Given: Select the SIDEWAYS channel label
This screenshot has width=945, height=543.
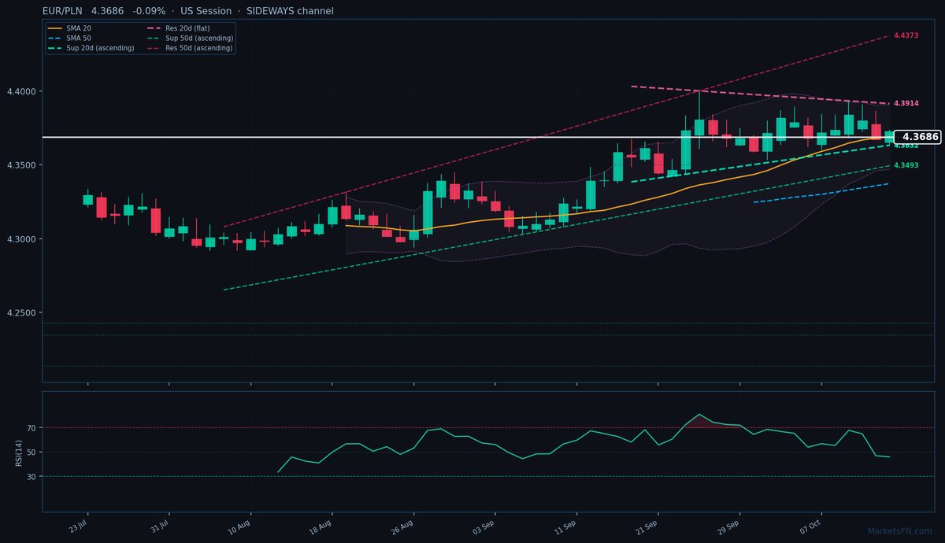Looking at the screenshot, I should coord(290,11).
